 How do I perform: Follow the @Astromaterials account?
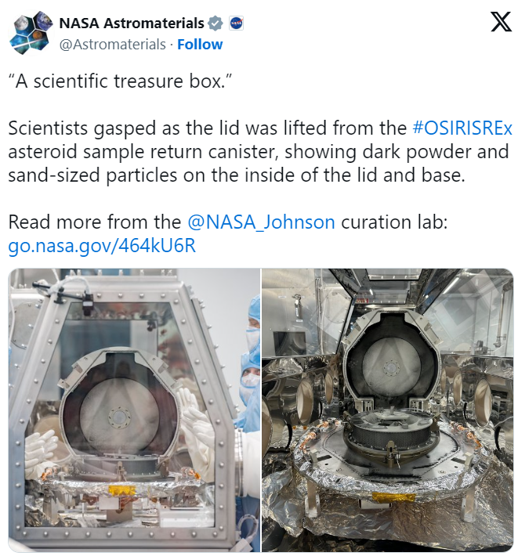(200, 45)
